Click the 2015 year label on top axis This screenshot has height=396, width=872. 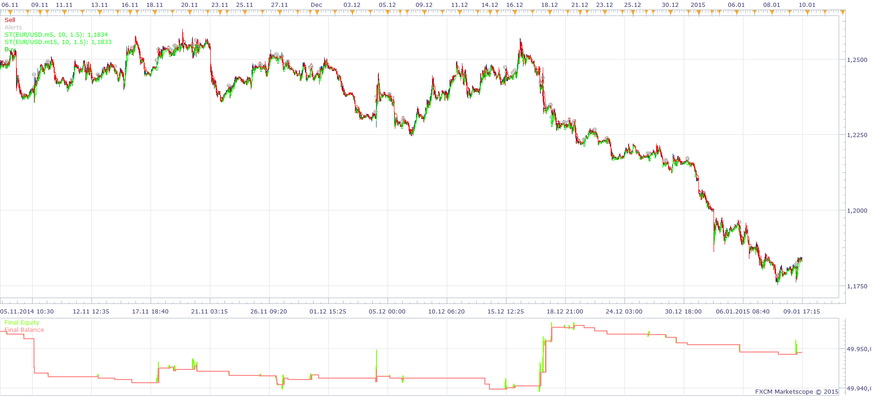click(x=698, y=5)
